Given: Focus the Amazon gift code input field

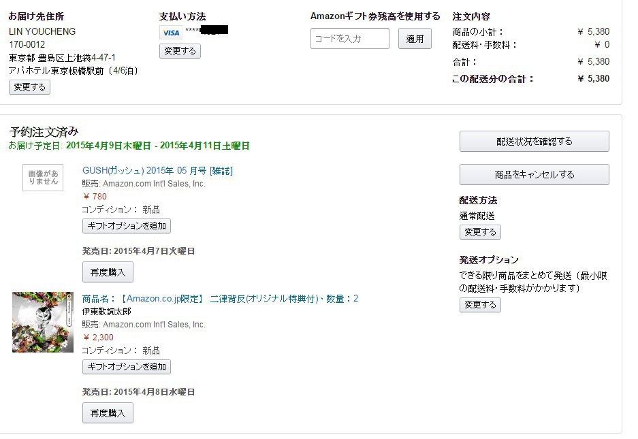Looking at the screenshot, I should pos(349,39).
